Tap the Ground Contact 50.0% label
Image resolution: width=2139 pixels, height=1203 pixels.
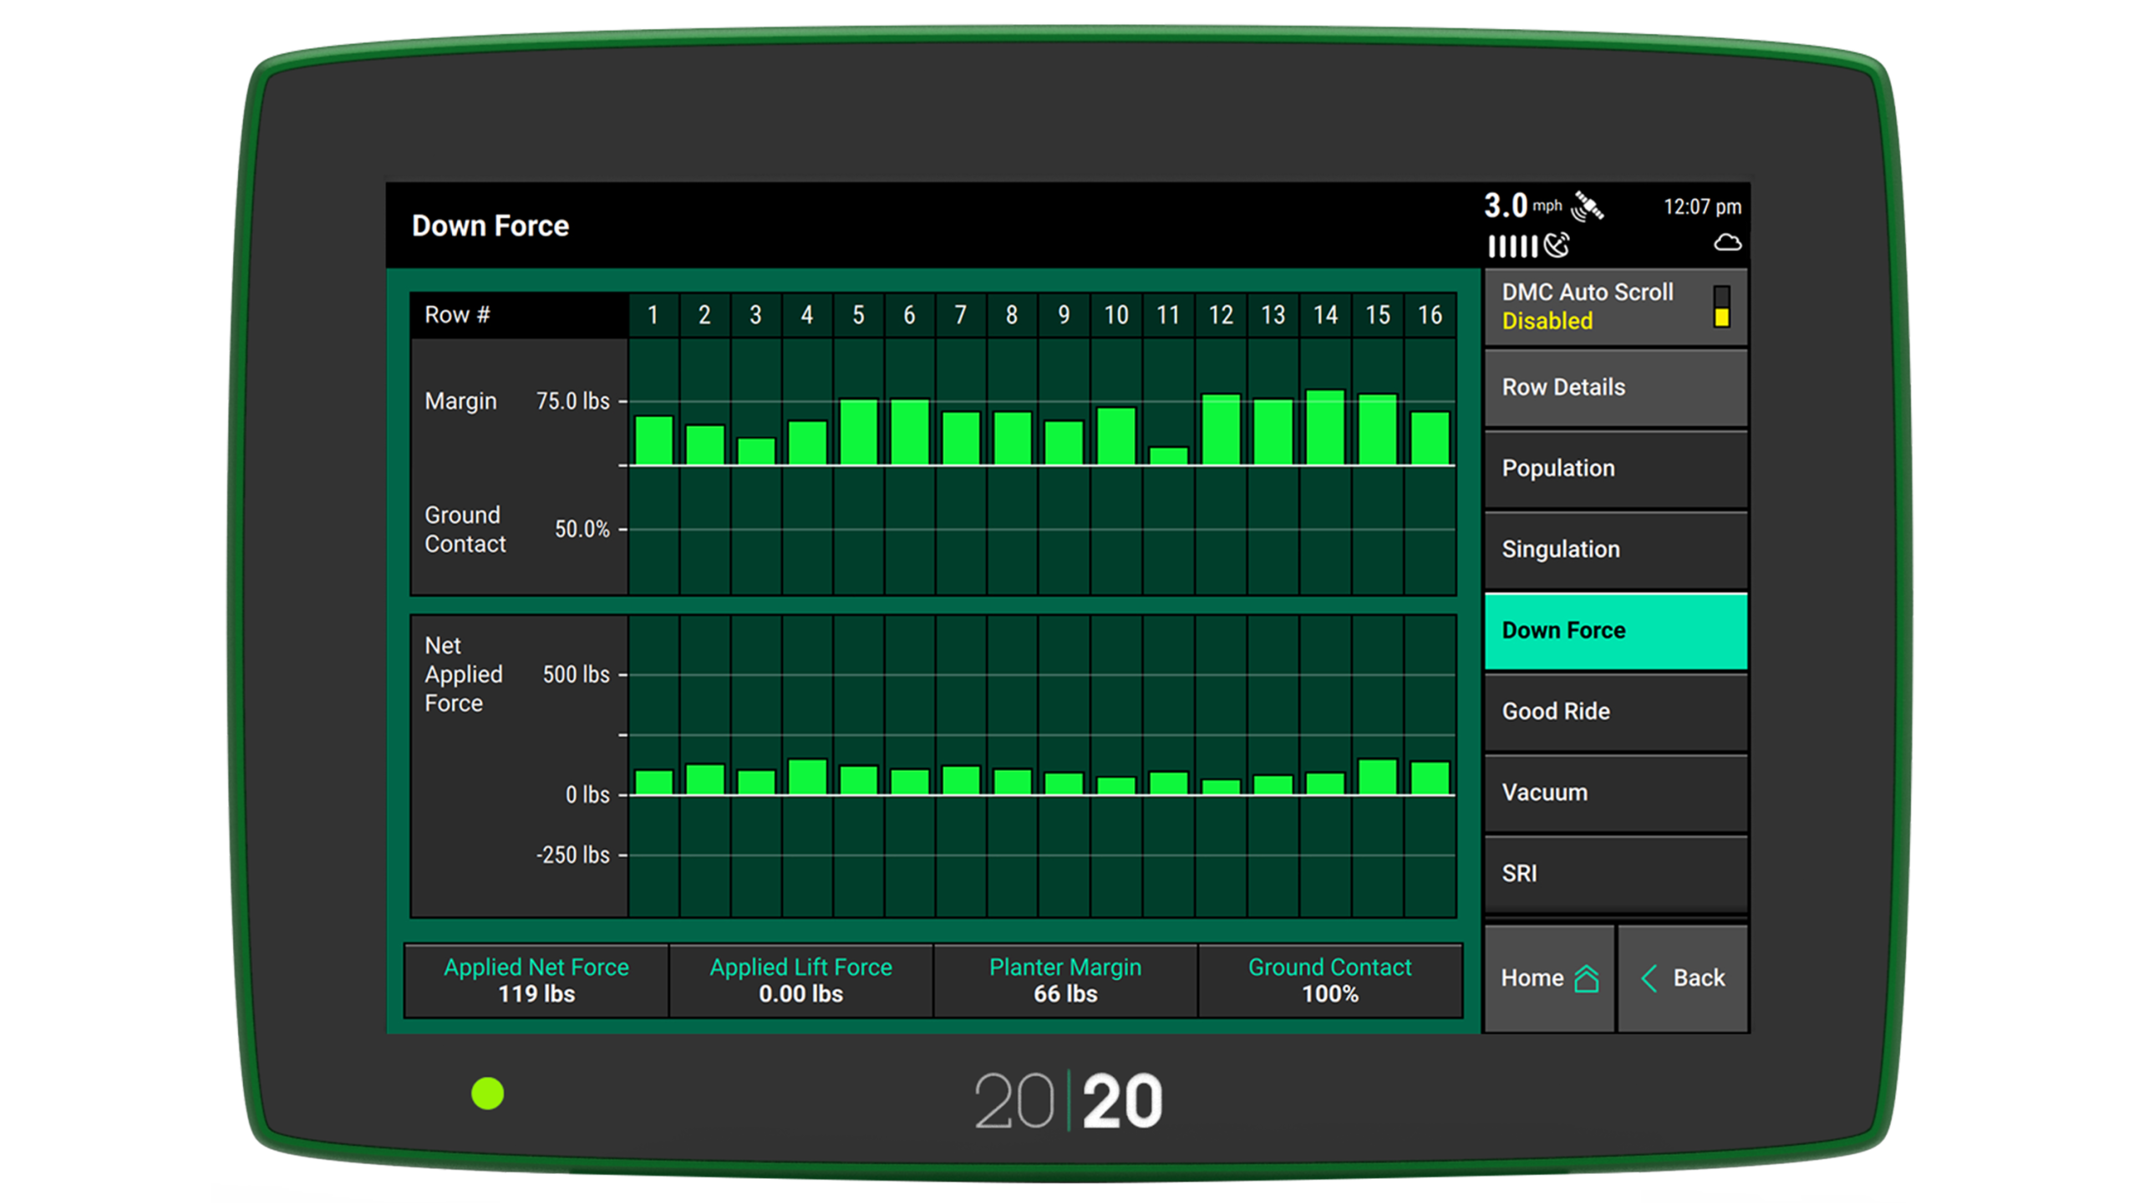pyautogui.click(x=517, y=530)
